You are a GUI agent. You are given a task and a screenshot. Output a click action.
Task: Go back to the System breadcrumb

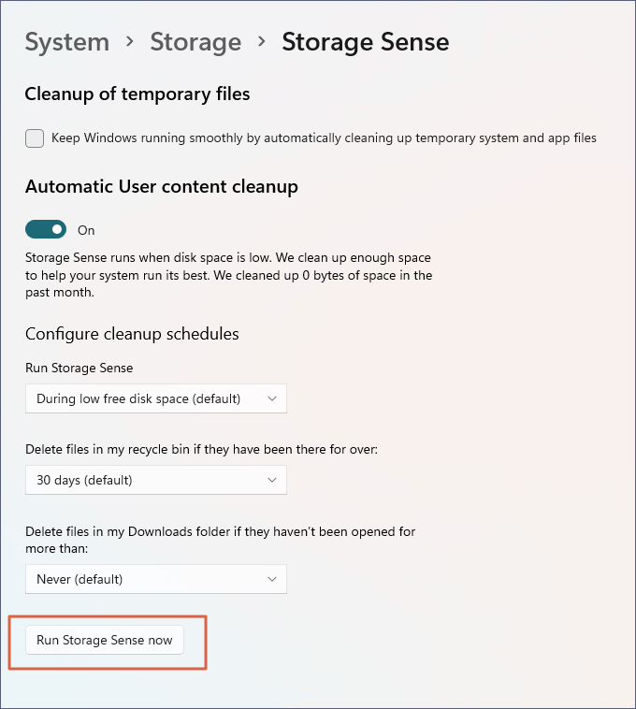(66, 42)
